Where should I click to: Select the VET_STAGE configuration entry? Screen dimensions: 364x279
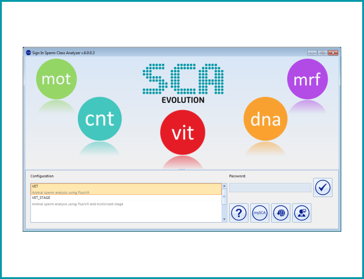coord(126,201)
